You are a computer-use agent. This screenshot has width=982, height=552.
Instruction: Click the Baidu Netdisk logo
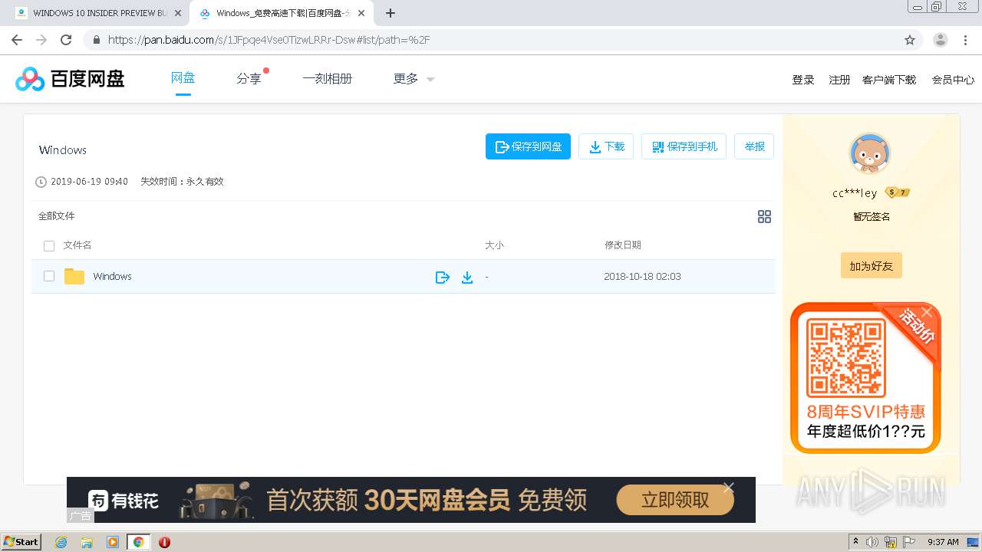pos(70,78)
